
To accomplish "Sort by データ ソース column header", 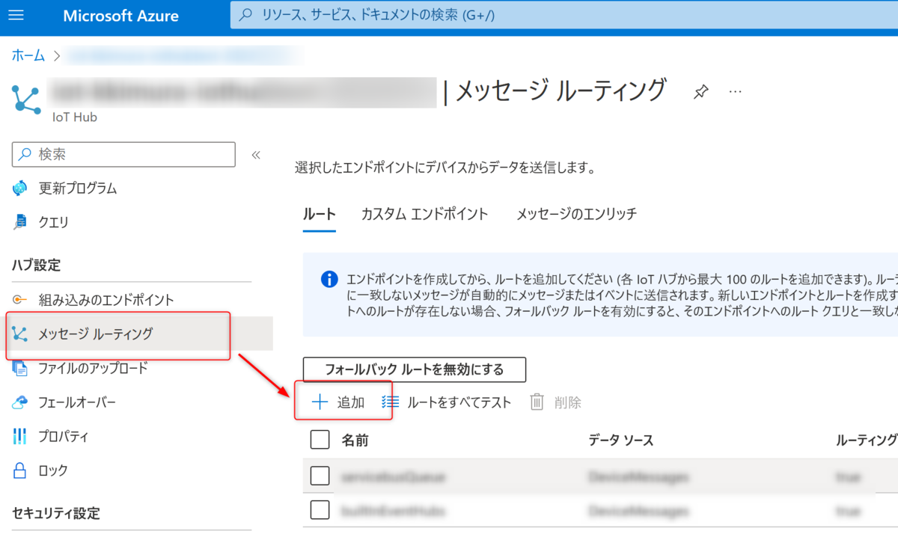I will pyautogui.click(x=621, y=440).
